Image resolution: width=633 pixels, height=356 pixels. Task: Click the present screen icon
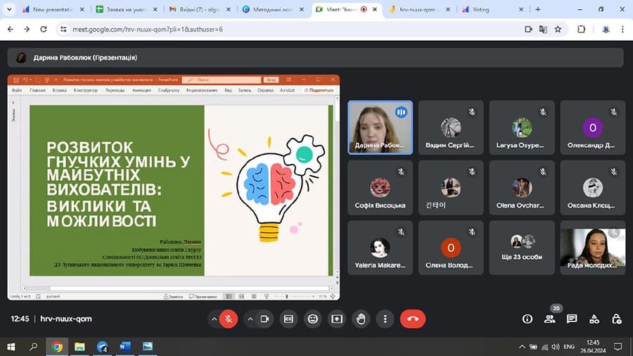point(337,319)
